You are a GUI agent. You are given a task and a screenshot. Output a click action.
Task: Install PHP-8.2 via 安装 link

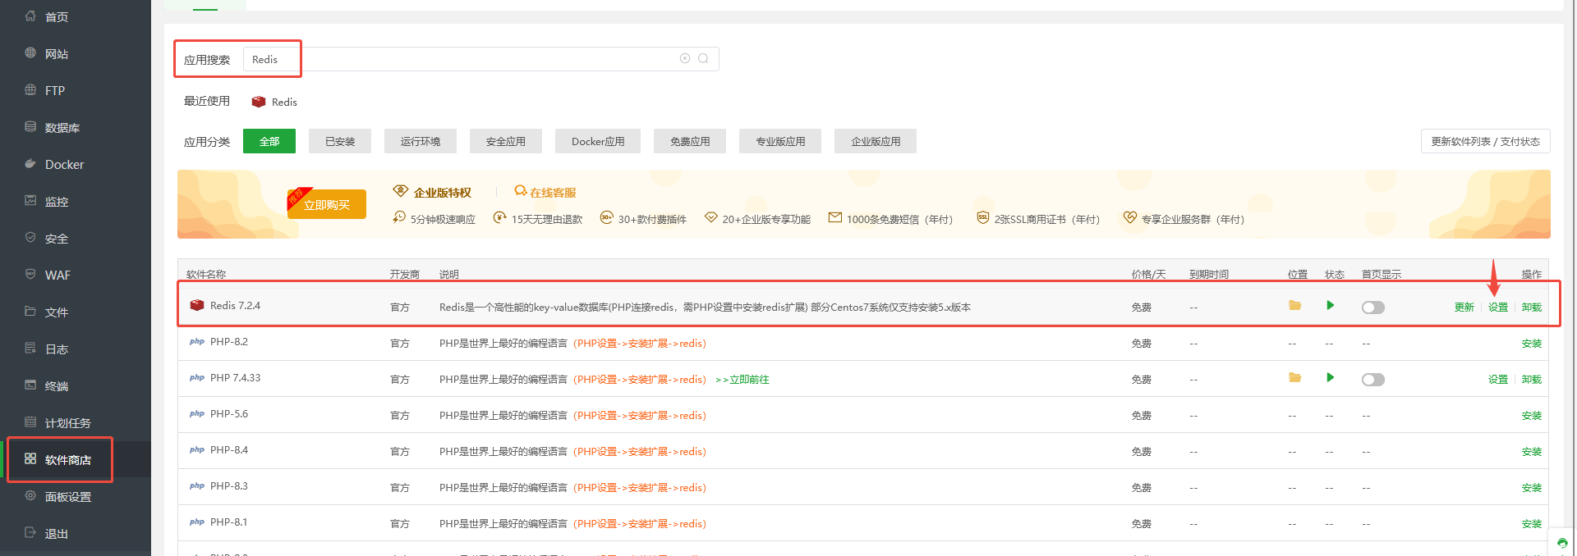click(1531, 344)
